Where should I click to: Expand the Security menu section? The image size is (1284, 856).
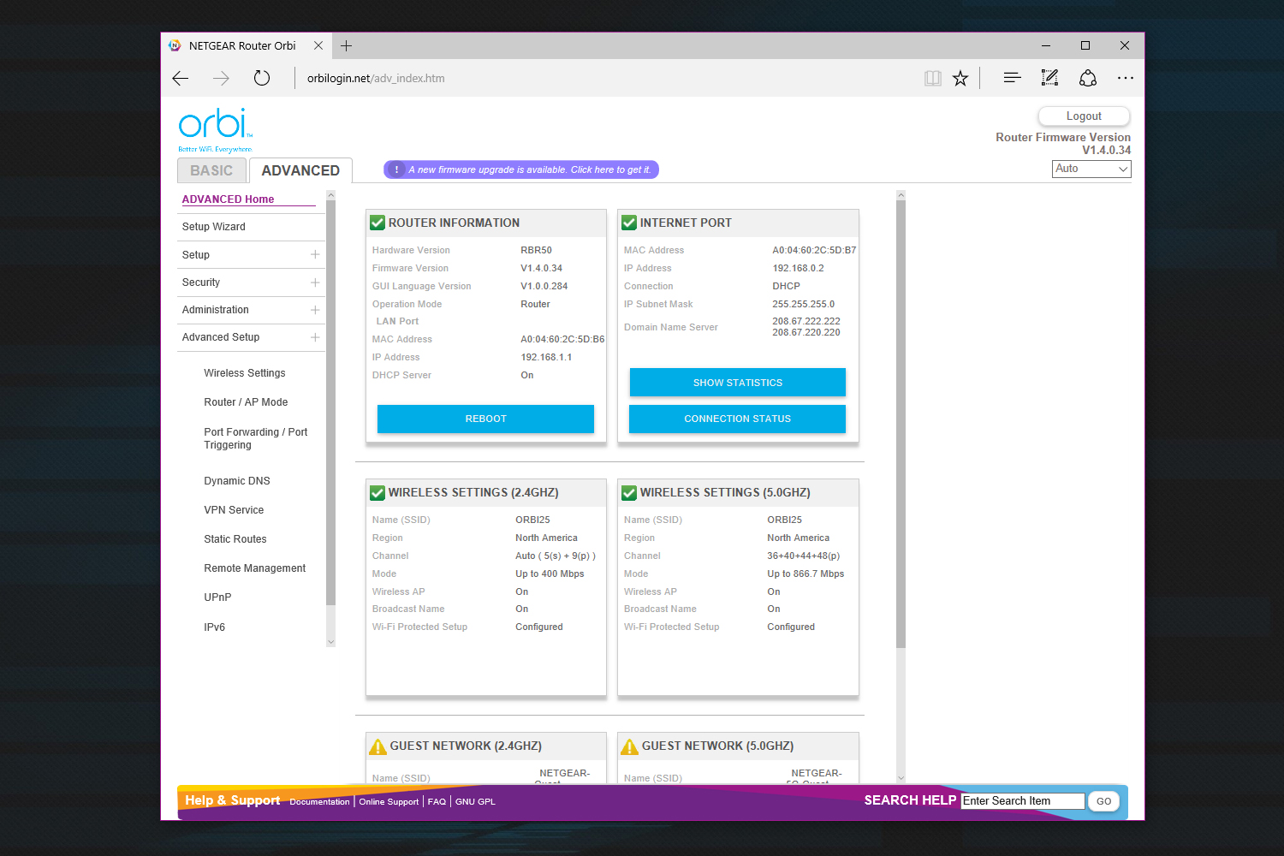pos(315,282)
